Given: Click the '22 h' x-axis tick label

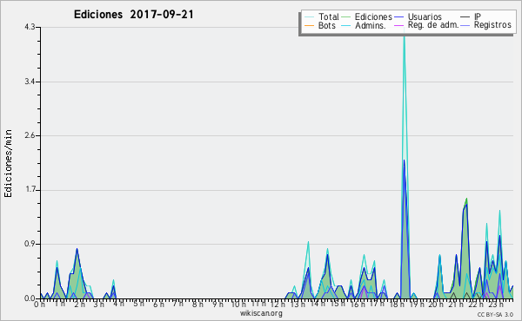Looking at the screenshot, I should click(475, 304).
